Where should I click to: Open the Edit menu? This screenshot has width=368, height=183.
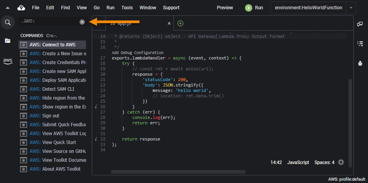[x=50, y=8]
